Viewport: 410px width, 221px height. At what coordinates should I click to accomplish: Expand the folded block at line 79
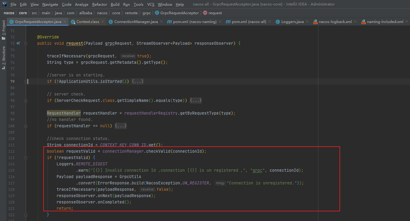coord(26,82)
